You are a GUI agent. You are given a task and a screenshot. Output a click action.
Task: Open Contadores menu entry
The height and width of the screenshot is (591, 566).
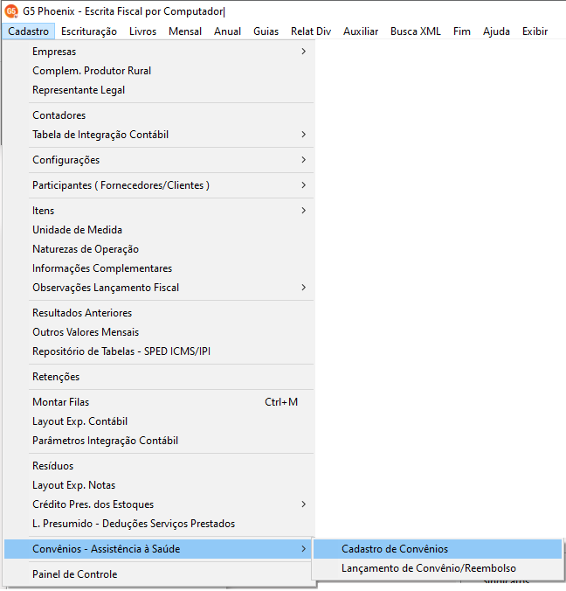pyautogui.click(x=159, y=115)
